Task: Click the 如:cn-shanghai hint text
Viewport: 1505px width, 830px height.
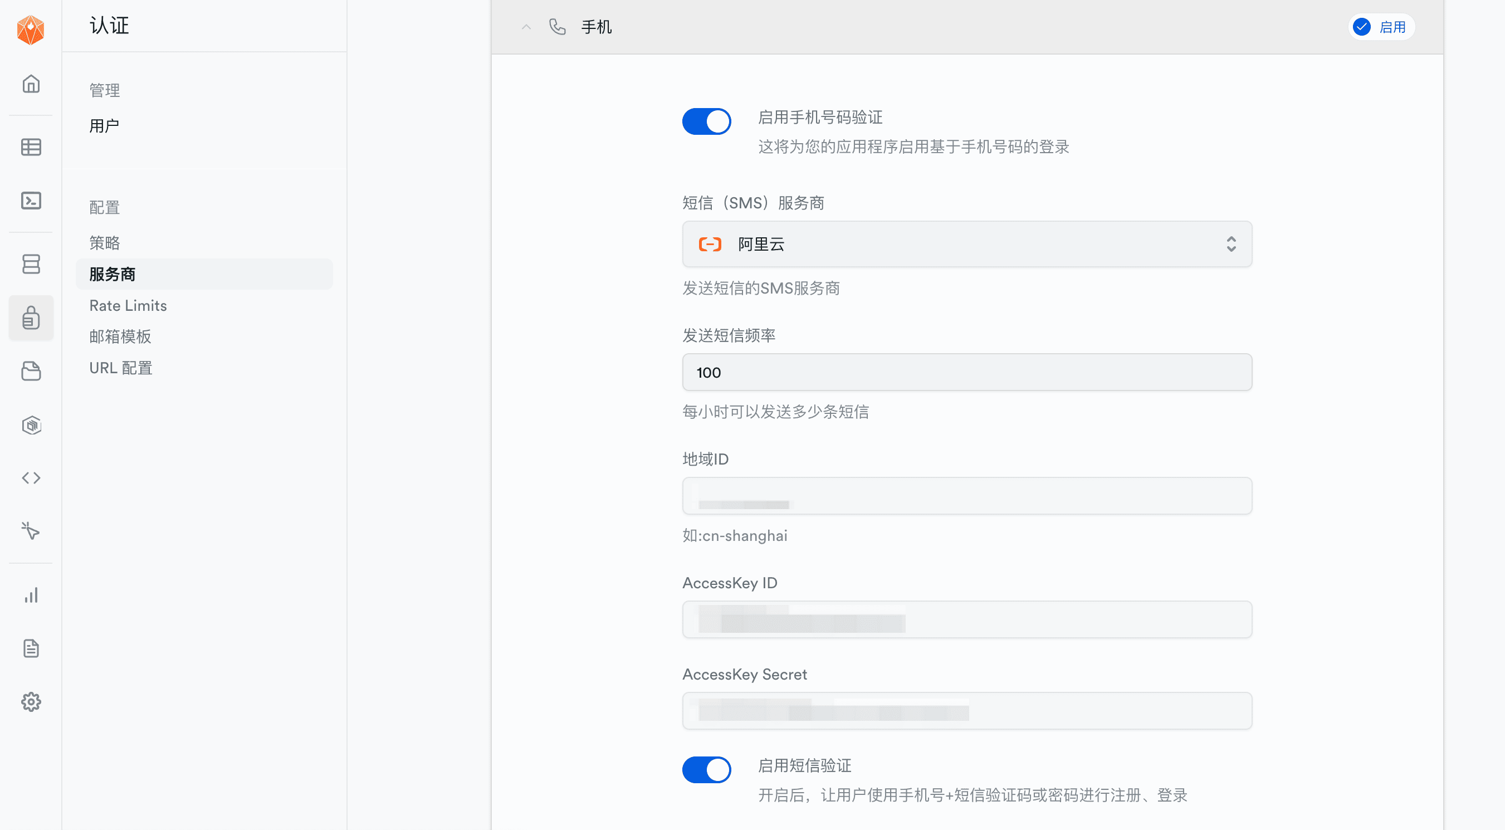Action: coord(734,536)
